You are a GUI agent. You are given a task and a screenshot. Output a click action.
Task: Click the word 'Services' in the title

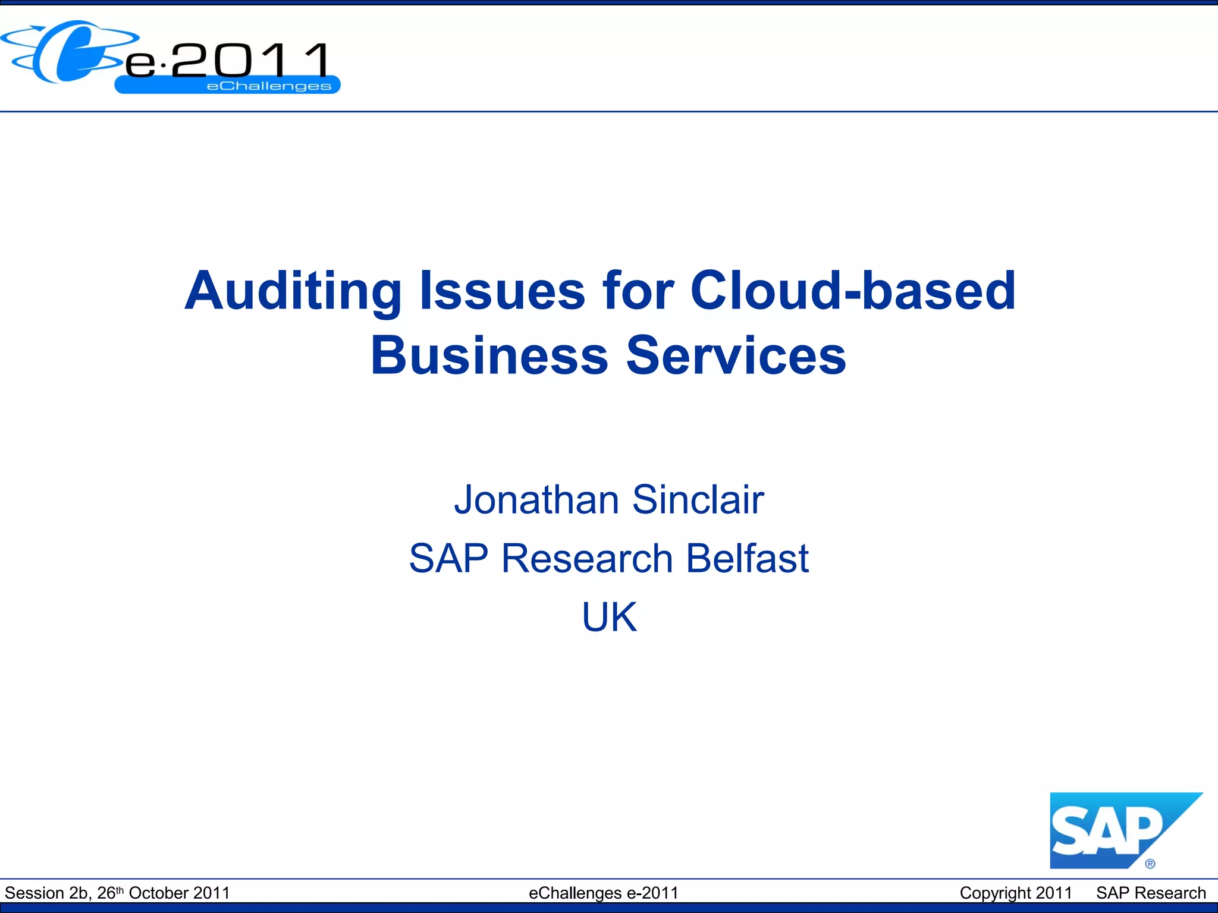(x=736, y=355)
